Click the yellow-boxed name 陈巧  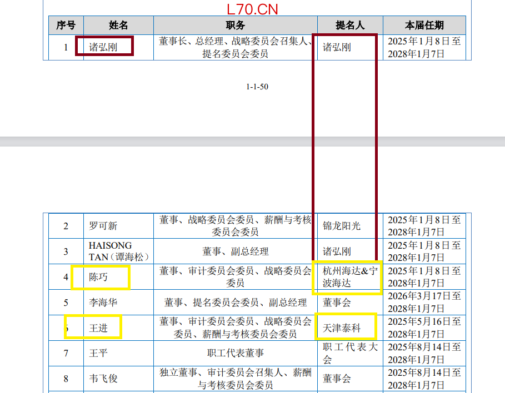[99, 276]
